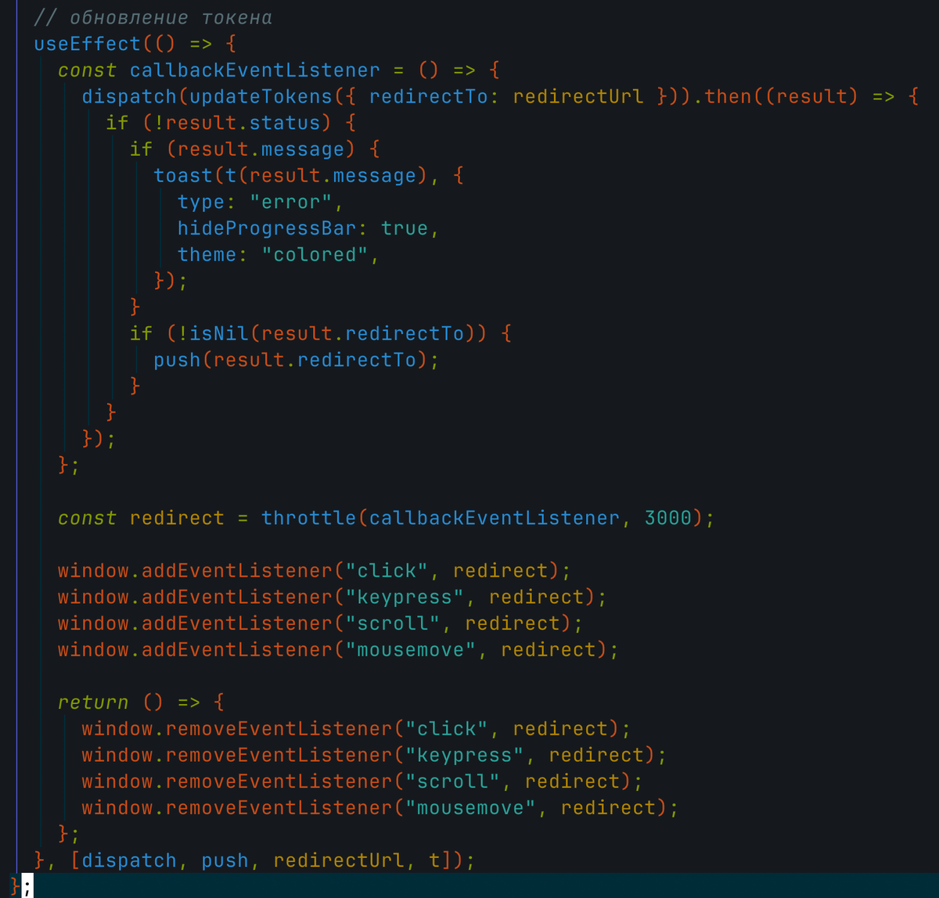Click the dispatch call before updateTokens

click(x=129, y=96)
